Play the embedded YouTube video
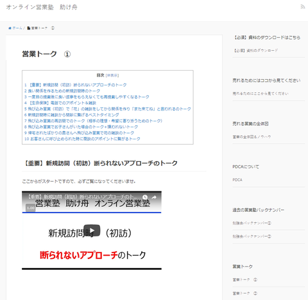 [x=92, y=231]
